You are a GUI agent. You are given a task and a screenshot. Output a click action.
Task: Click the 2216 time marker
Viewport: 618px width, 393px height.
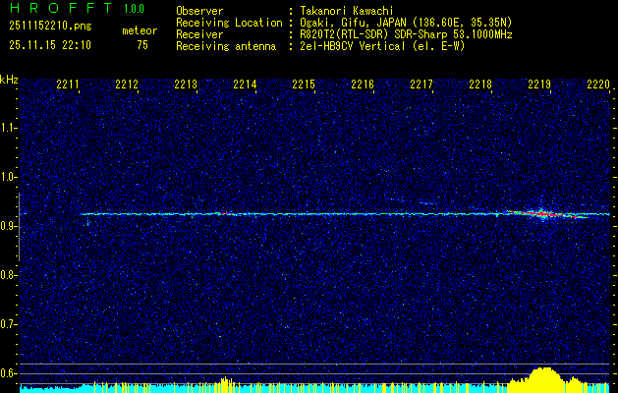363,84
